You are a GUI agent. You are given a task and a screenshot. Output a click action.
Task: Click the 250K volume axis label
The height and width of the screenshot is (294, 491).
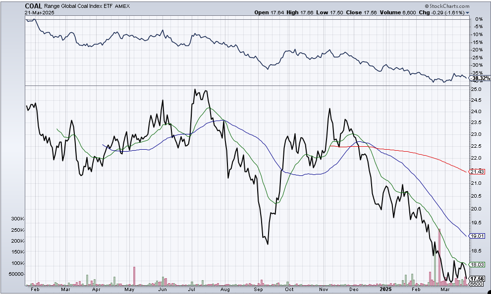click(17, 230)
